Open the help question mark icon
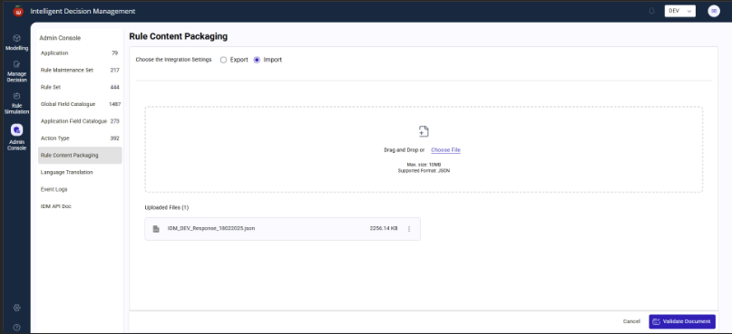This screenshot has width=732, height=334. click(x=17, y=327)
